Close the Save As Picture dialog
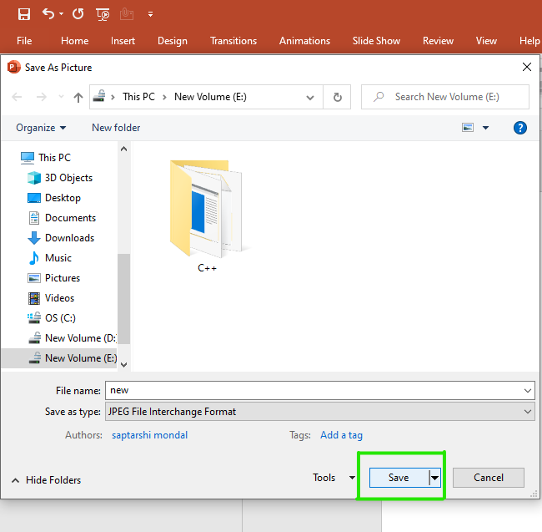542x532 pixels. 526,67
